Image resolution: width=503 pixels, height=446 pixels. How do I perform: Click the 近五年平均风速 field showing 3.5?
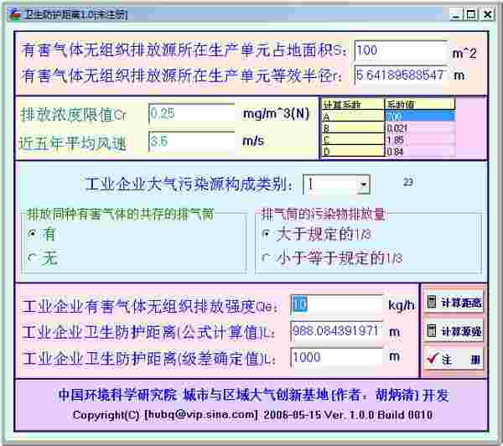click(x=191, y=141)
